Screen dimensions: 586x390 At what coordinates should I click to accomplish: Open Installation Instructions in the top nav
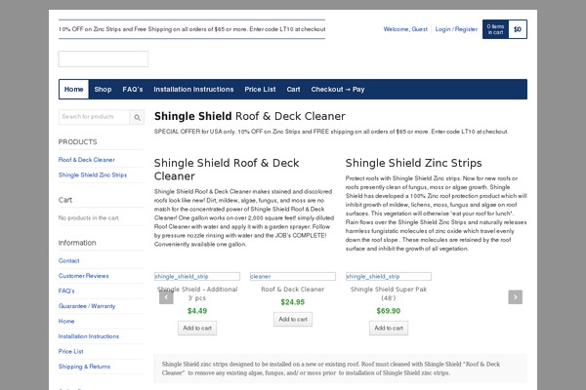193,89
